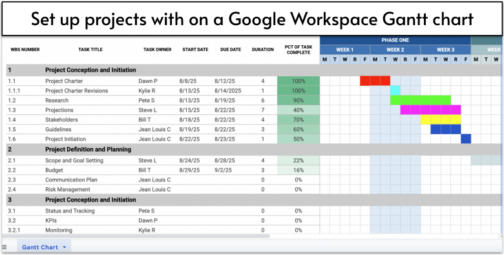Click the 8/14/2025 due date cell
The image size is (504, 255).
coord(228,90)
